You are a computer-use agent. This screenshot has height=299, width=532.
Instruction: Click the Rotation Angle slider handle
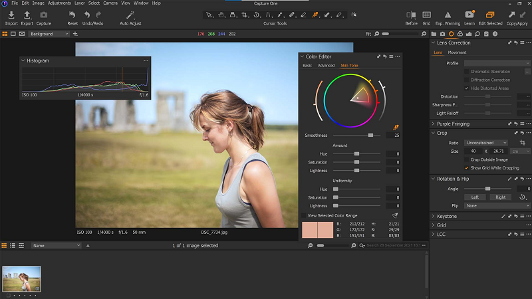487,189
